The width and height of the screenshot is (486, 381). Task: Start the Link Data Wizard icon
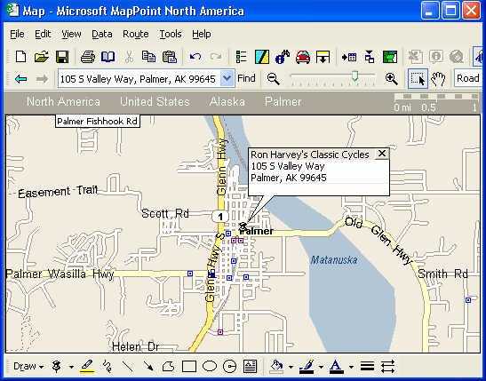point(369,57)
